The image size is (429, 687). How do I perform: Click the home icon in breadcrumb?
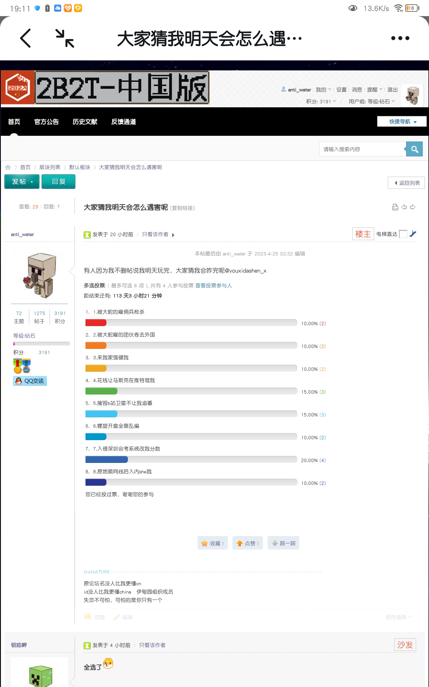click(x=8, y=167)
